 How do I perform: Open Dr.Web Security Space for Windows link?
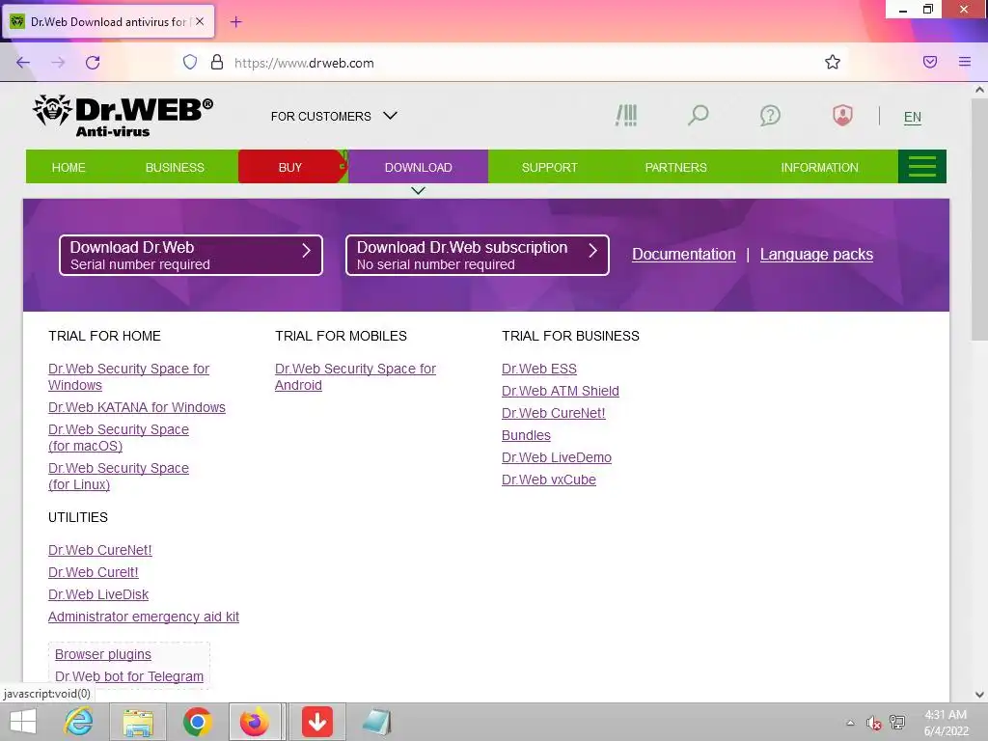[128, 377]
